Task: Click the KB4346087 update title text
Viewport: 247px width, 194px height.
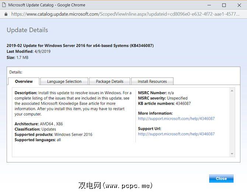Action: point(80,46)
